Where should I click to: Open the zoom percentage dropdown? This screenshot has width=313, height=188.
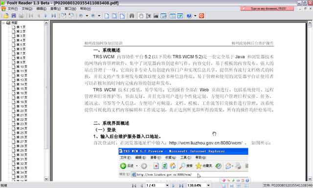(x=208, y=186)
